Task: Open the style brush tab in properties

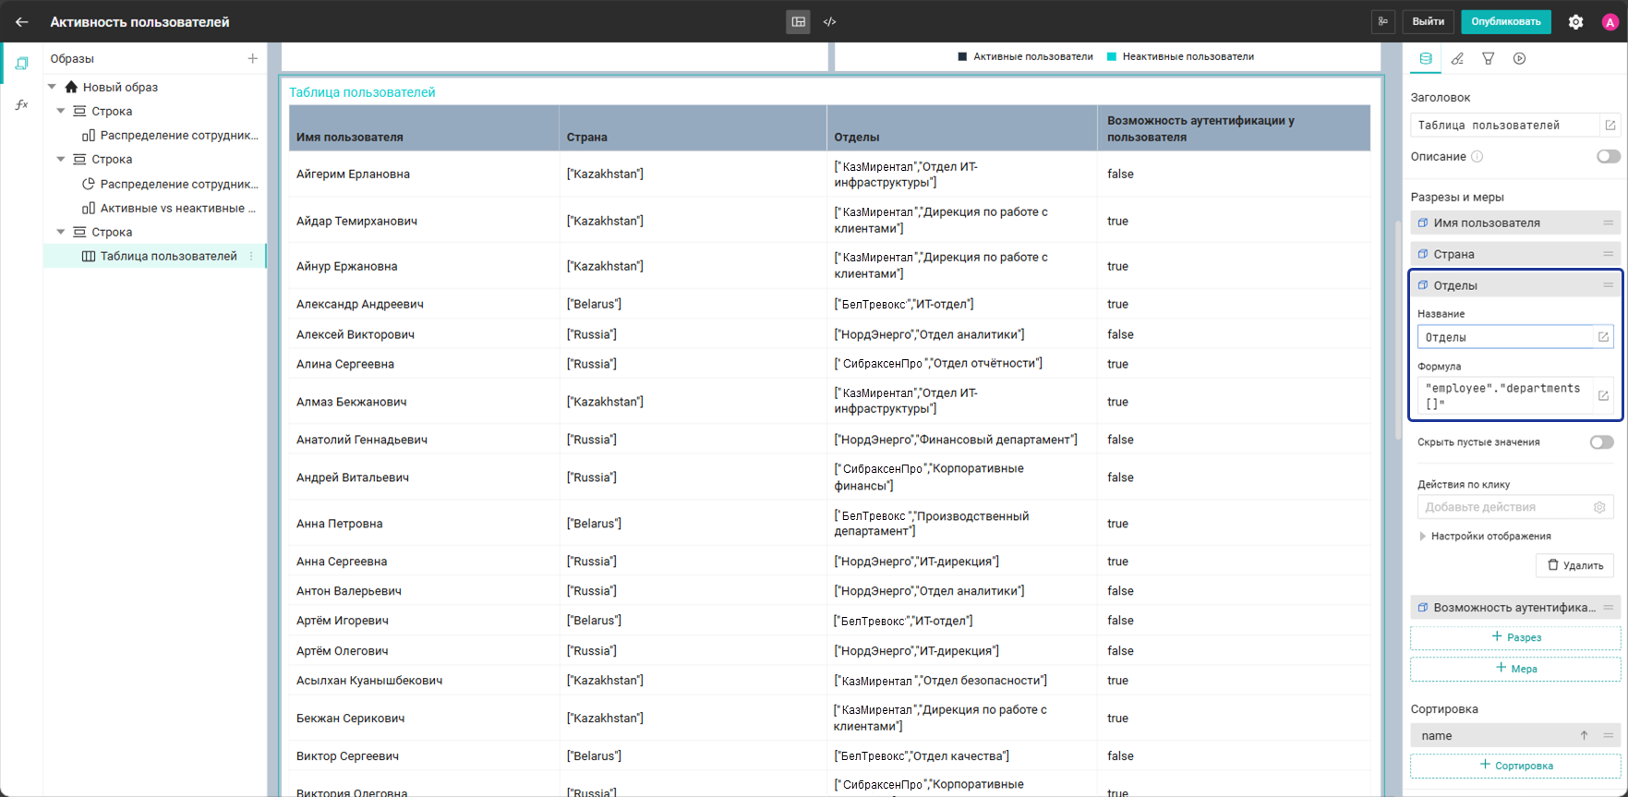Action: click(1457, 58)
